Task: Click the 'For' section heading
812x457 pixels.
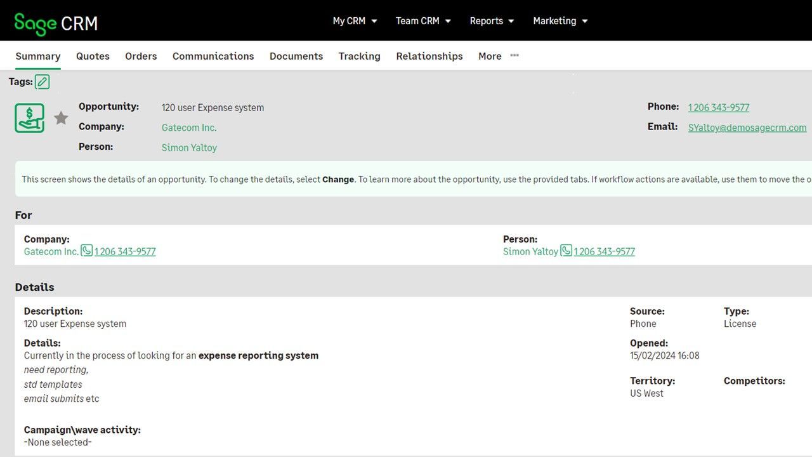Action: click(x=23, y=215)
